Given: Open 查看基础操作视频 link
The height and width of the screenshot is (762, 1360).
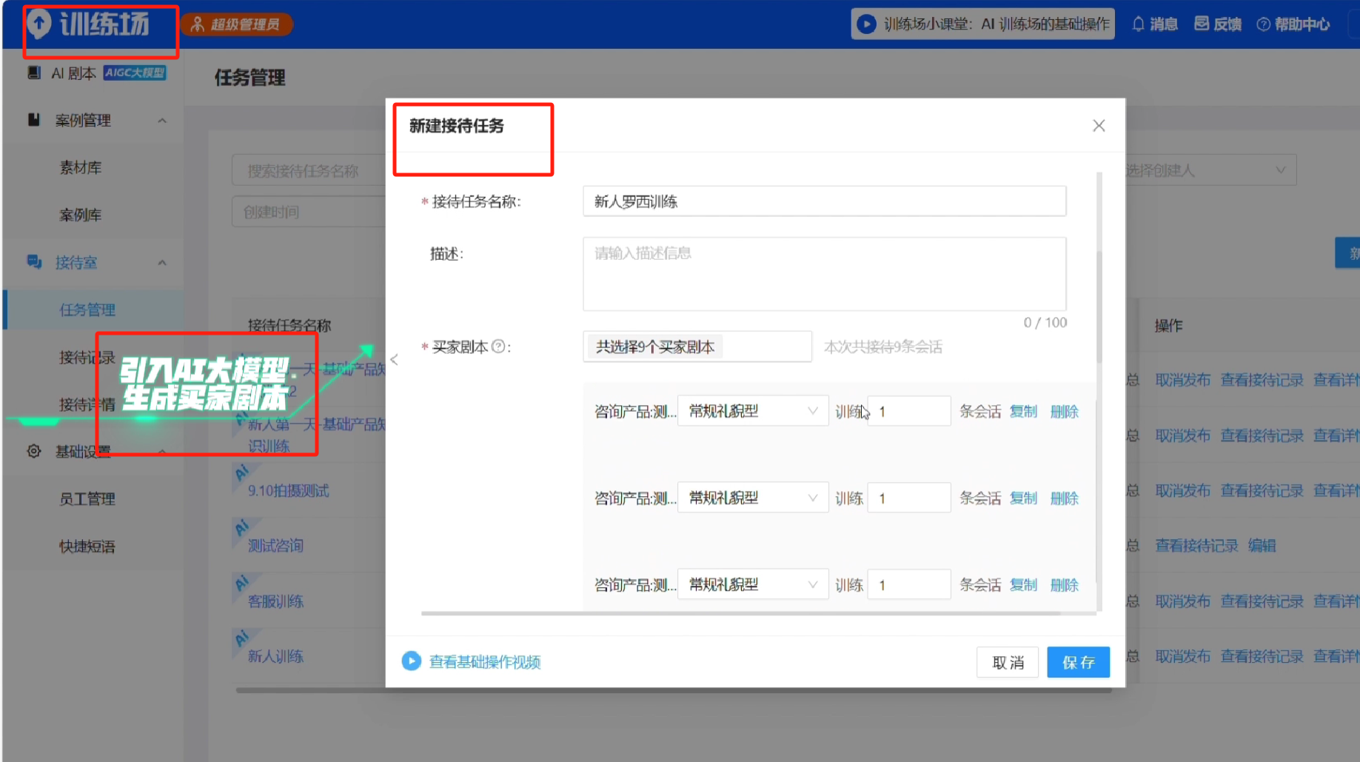Looking at the screenshot, I should (x=485, y=661).
